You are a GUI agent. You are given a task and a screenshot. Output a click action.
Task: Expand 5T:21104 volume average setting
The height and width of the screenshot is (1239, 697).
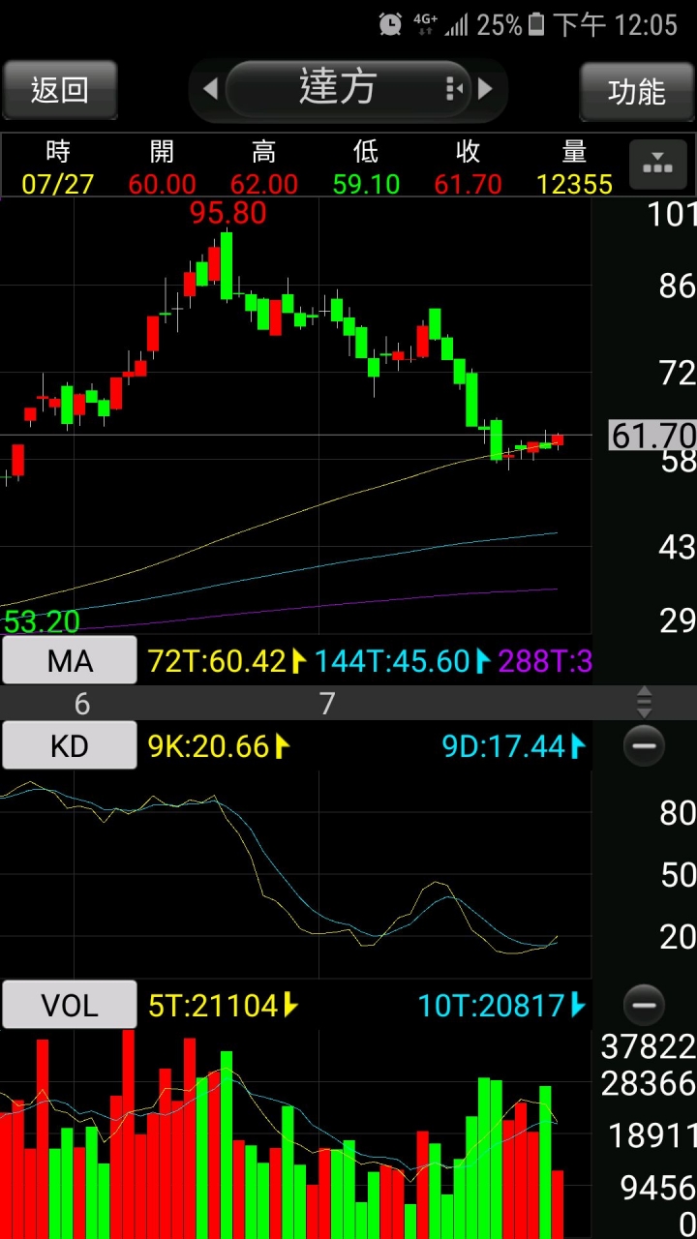coord(223,1006)
